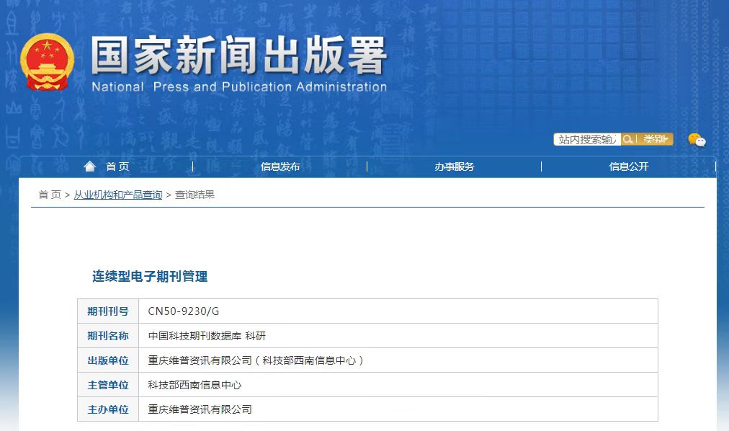Select 重庆维普资讯有限公司 in the 主办单位 row
This screenshot has height=431, width=729.
click(200, 409)
